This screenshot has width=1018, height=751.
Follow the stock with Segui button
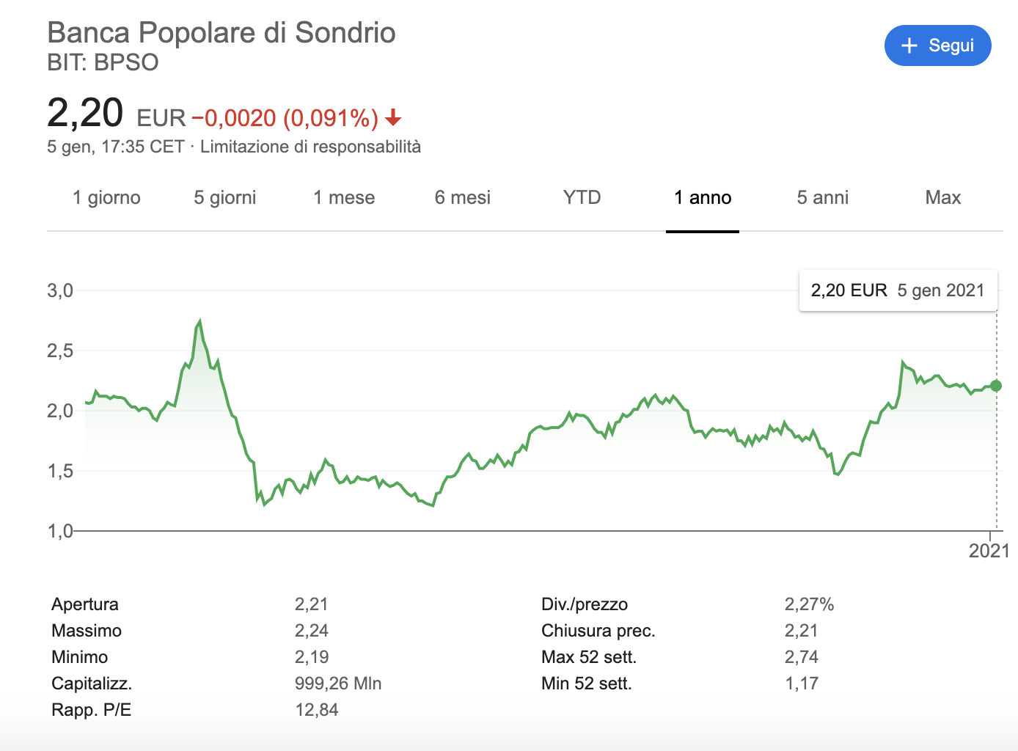click(x=937, y=45)
